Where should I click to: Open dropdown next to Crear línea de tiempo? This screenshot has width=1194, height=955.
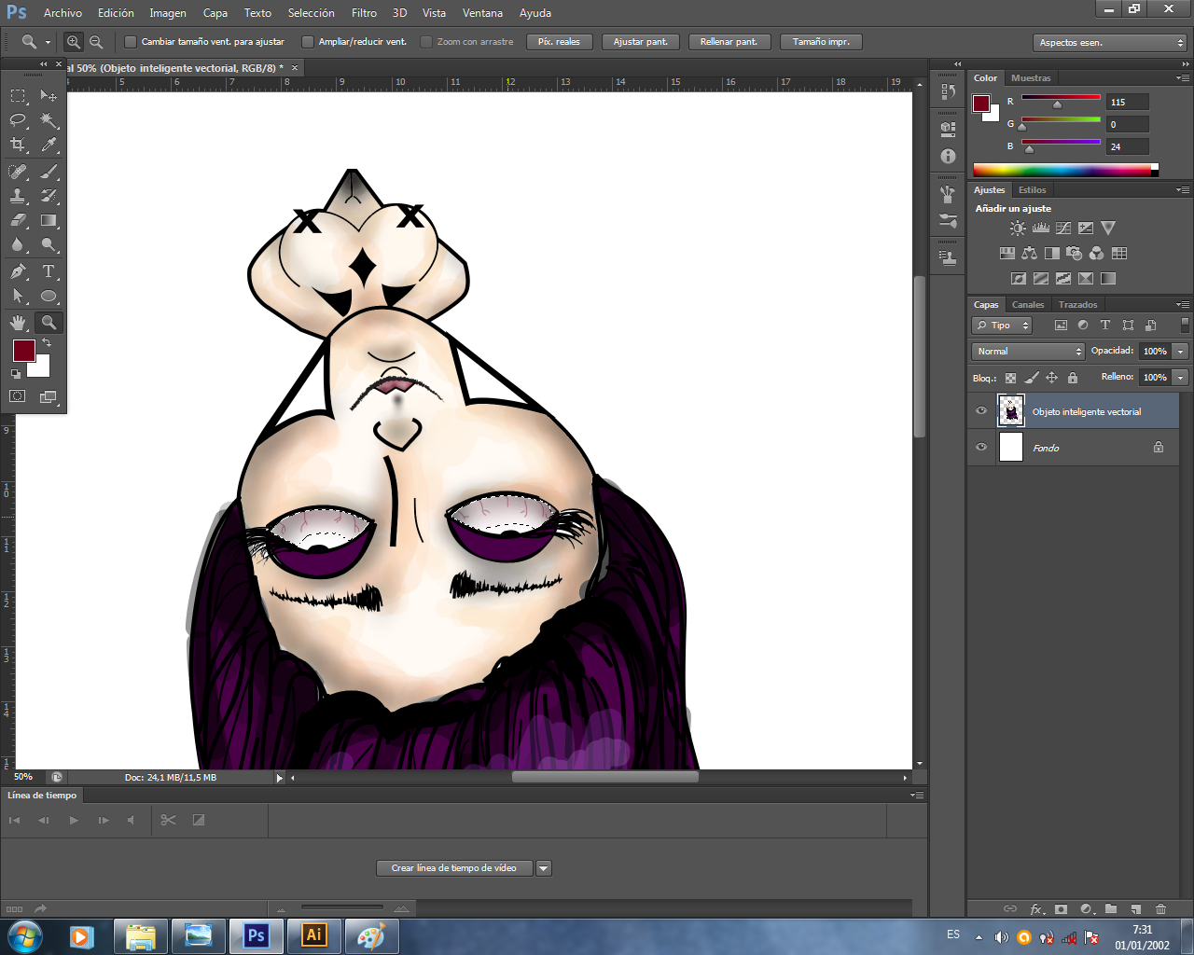544,868
